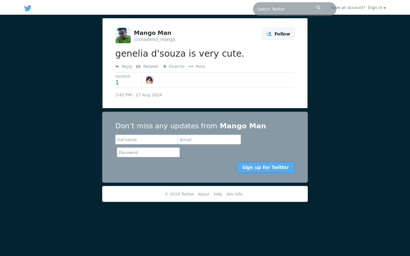
Task: Open the More options ellipsis
Action: pos(191,67)
